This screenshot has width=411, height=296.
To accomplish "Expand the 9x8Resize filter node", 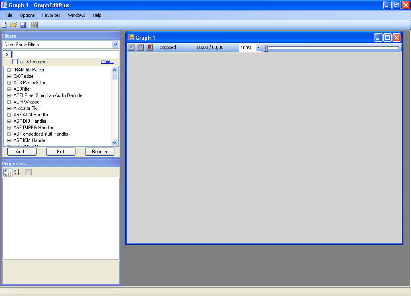I will tap(9, 76).
